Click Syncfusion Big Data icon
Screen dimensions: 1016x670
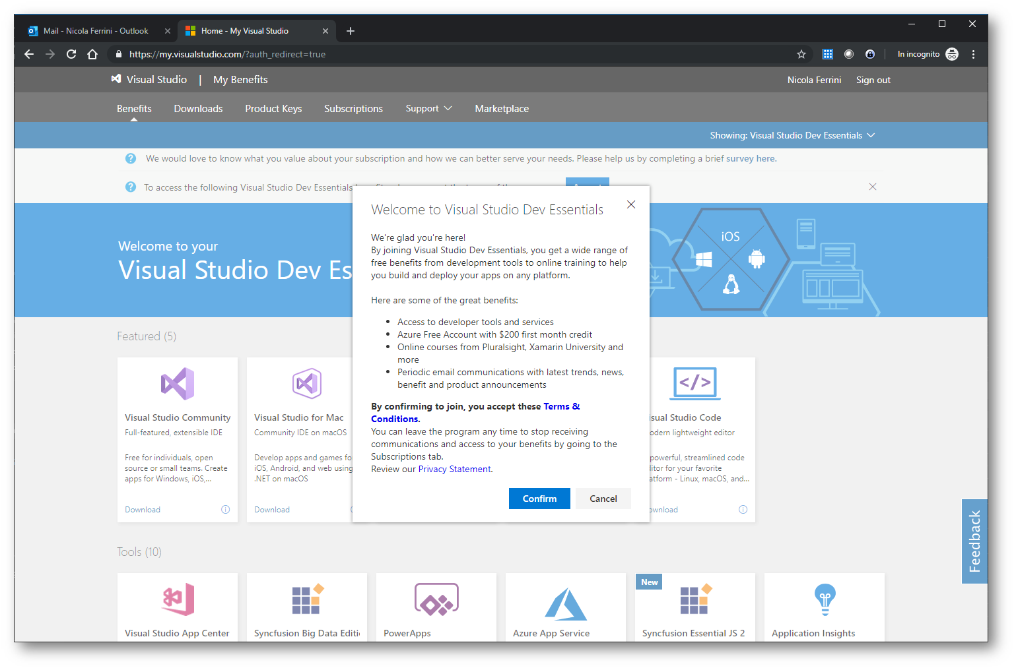pos(308,599)
